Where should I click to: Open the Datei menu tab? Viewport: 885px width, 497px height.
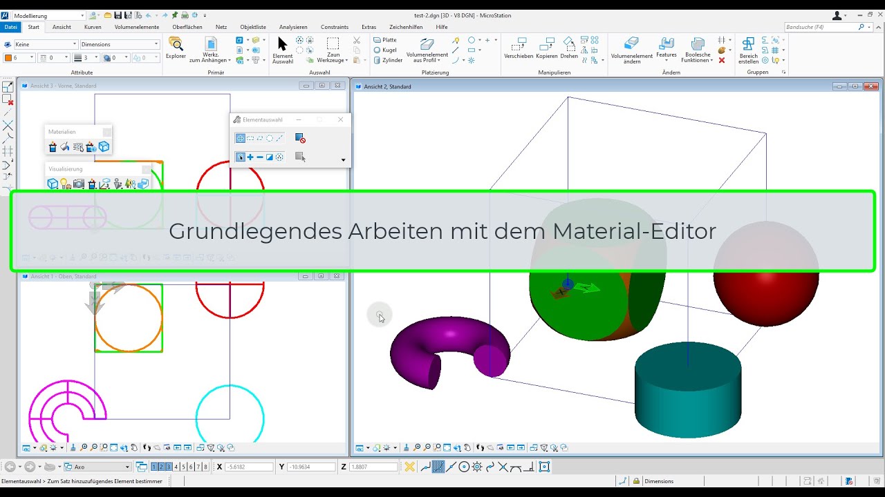pyautogui.click(x=11, y=27)
